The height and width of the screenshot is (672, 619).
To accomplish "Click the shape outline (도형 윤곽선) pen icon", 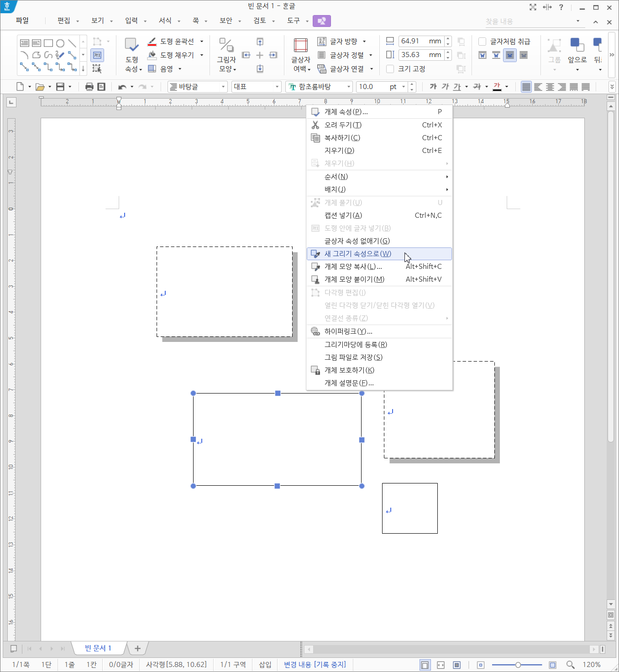I will pyautogui.click(x=152, y=42).
